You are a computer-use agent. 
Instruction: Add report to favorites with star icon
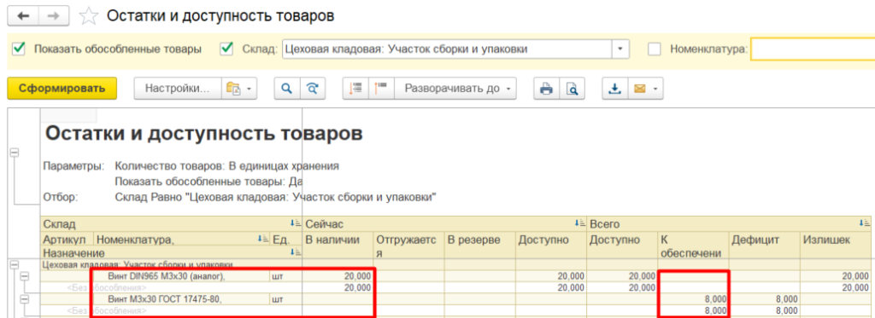point(88,16)
